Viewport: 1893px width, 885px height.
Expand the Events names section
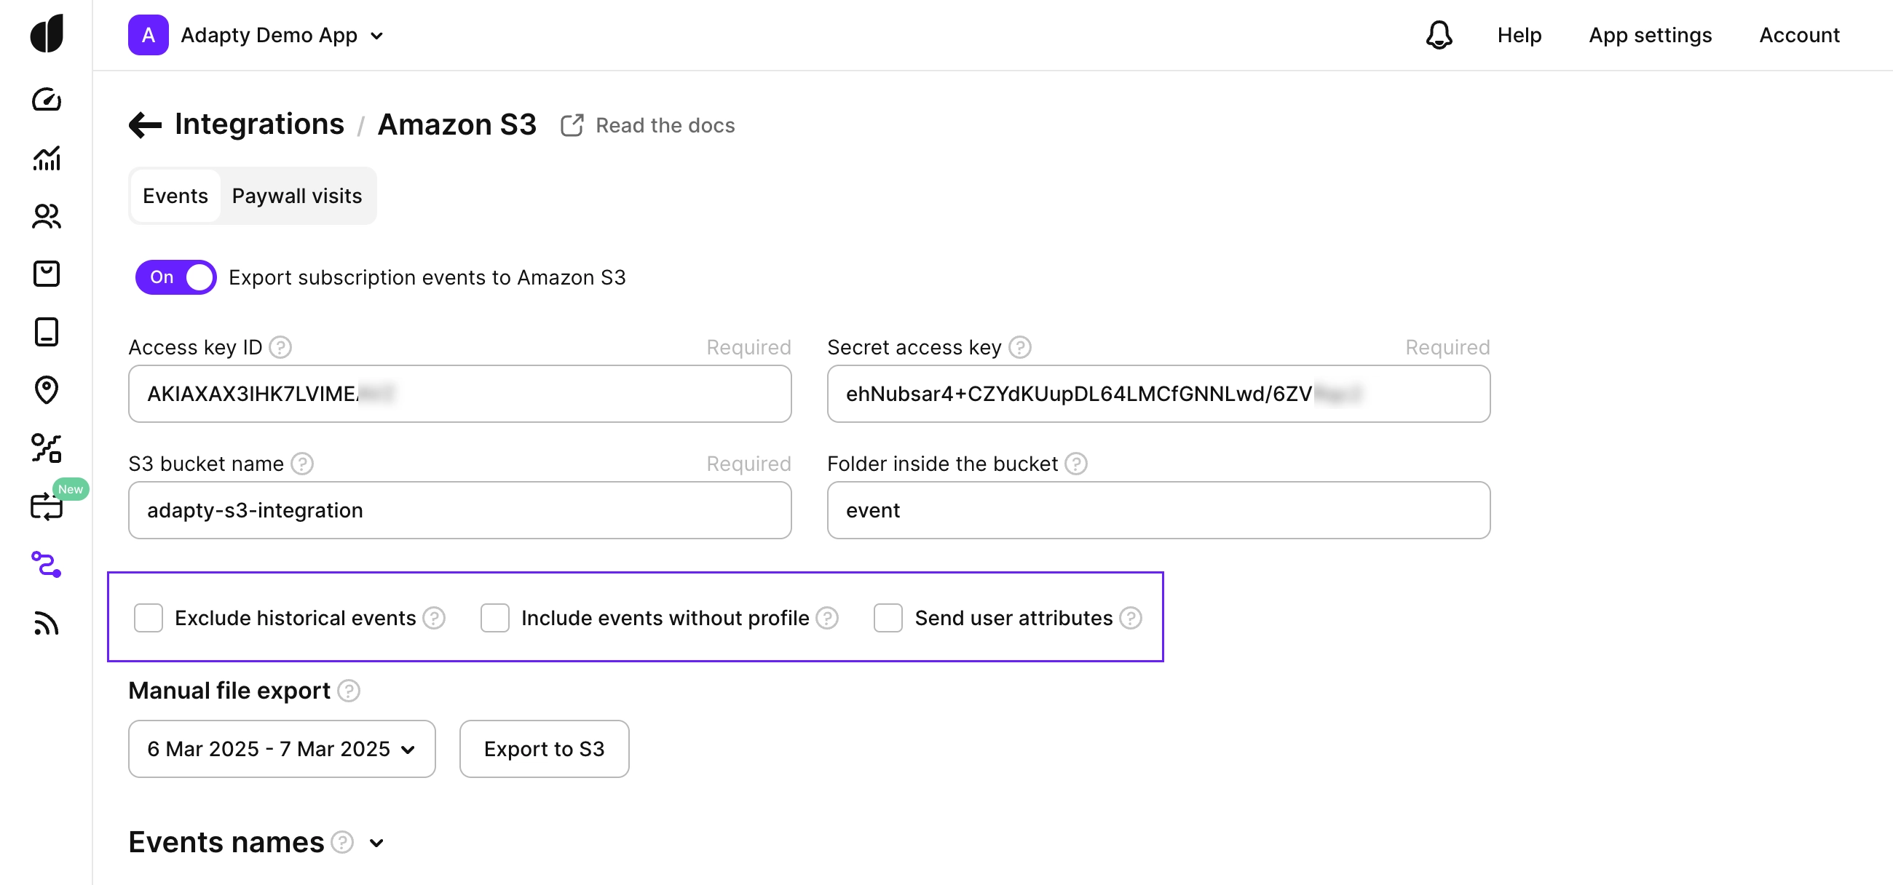[376, 843]
